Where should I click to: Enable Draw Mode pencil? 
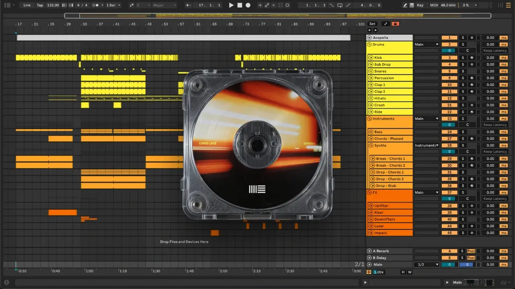[405, 5]
